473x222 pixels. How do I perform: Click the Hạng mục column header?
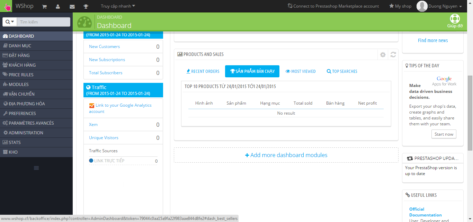pyautogui.click(x=270, y=103)
